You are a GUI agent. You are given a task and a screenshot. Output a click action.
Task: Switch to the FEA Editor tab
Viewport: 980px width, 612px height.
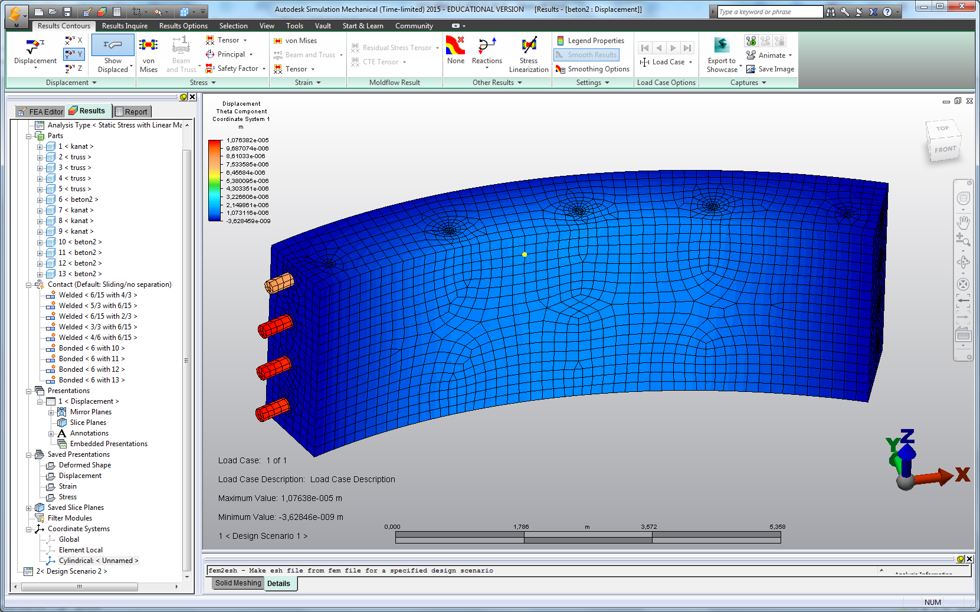point(40,112)
